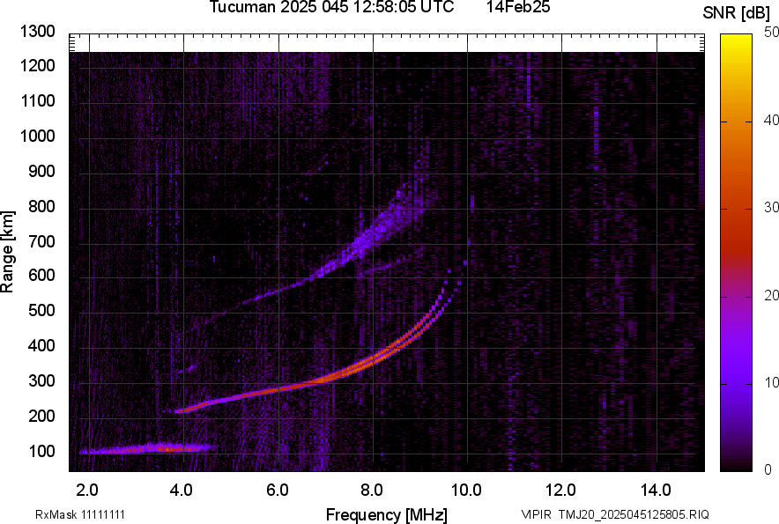Click the 'SNR [dB]' colorbar title
This screenshot has width=779, height=524.
pyautogui.click(x=737, y=13)
